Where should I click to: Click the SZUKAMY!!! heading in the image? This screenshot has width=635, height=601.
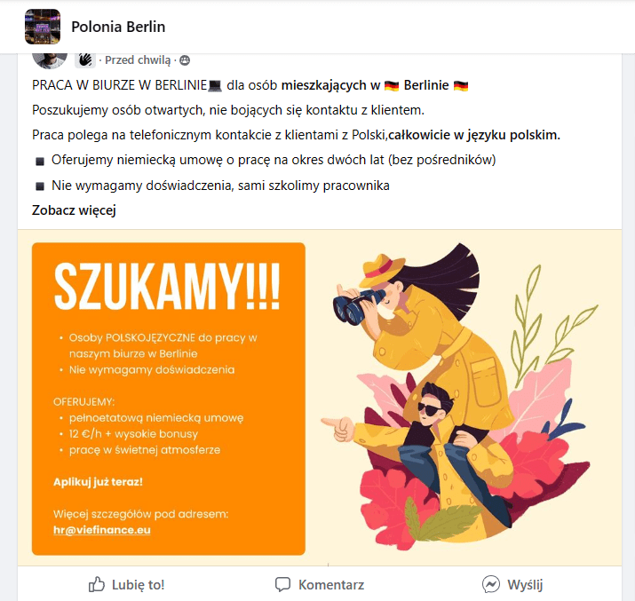pos(167,287)
